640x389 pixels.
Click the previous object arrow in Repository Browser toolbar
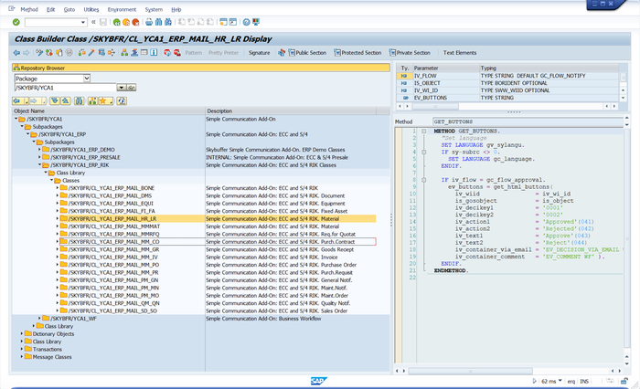point(16,100)
